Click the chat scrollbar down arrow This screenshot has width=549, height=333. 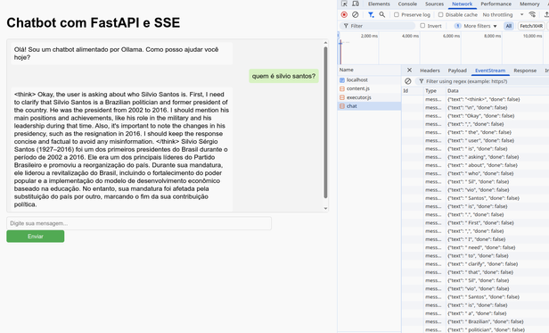pyautogui.click(x=325, y=208)
